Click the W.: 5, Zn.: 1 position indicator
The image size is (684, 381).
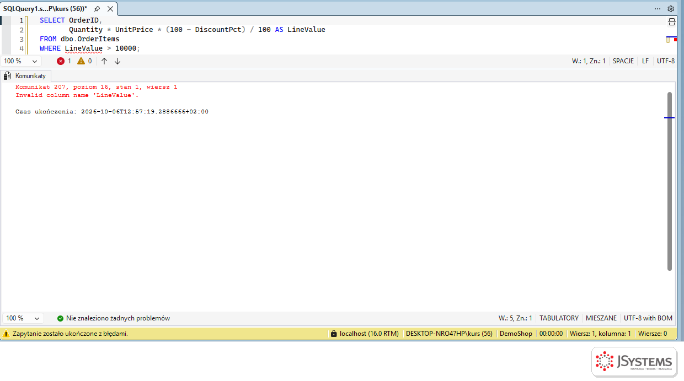(515, 318)
